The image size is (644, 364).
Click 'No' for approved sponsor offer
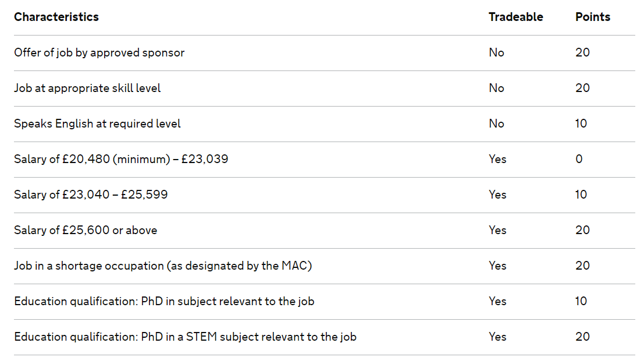point(496,52)
